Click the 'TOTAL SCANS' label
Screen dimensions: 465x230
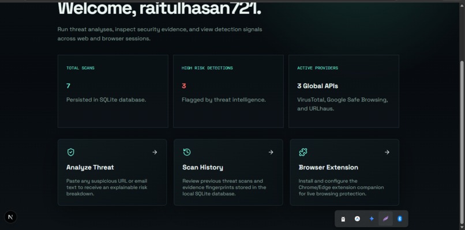coord(80,68)
